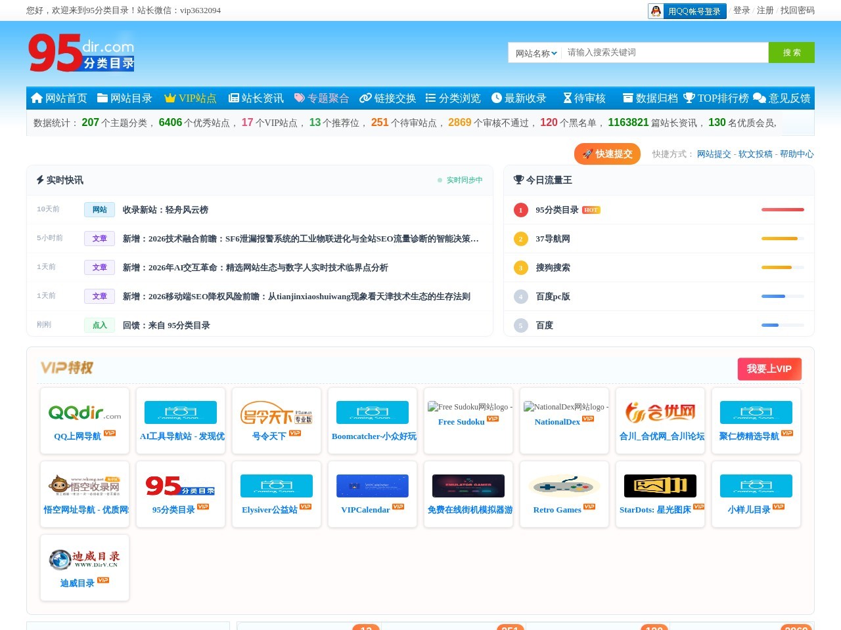The image size is (841, 630).
Task: Click the link icon beside 链接交换
Action: (365, 98)
